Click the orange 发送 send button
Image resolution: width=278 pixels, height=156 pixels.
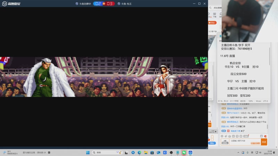[x=264, y=142]
